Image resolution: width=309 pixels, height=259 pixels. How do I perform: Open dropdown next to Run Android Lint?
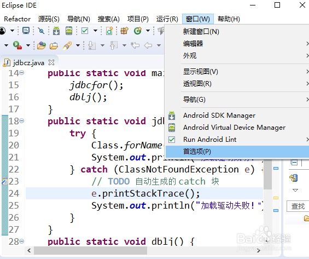[x=95, y=31]
